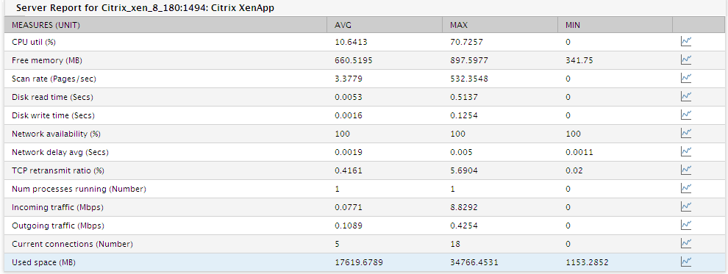This screenshot has width=728, height=274.
Task: Open the graph icon for Used space
Action: pos(686,262)
